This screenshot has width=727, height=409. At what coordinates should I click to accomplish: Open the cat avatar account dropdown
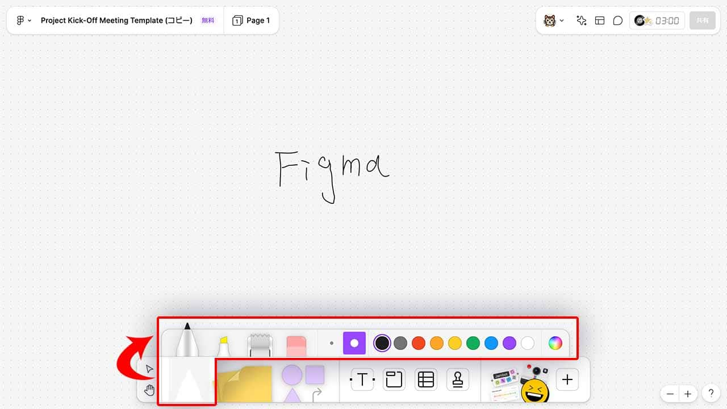pyautogui.click(x=554, y=20)
